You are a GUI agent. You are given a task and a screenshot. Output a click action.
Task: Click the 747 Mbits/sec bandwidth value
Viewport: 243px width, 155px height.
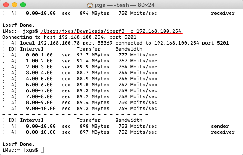138,85
